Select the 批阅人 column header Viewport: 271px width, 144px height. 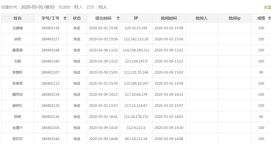[x=201, y=18]
